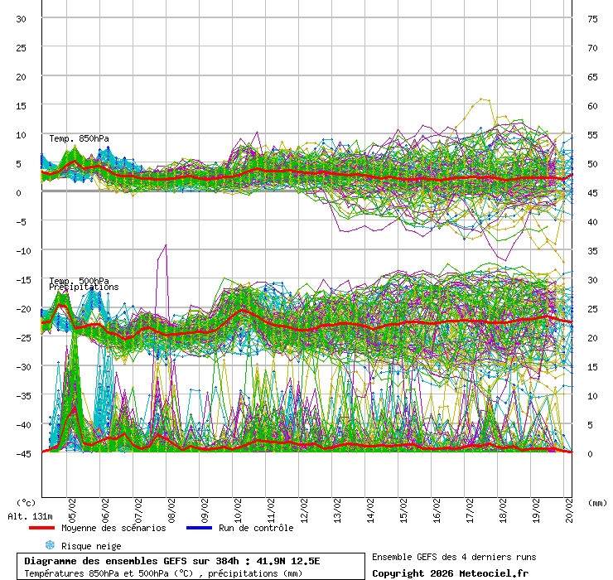Click the snowflake Risque neige icon
Viewport: 613px width, 580px height.
point(50,545)
